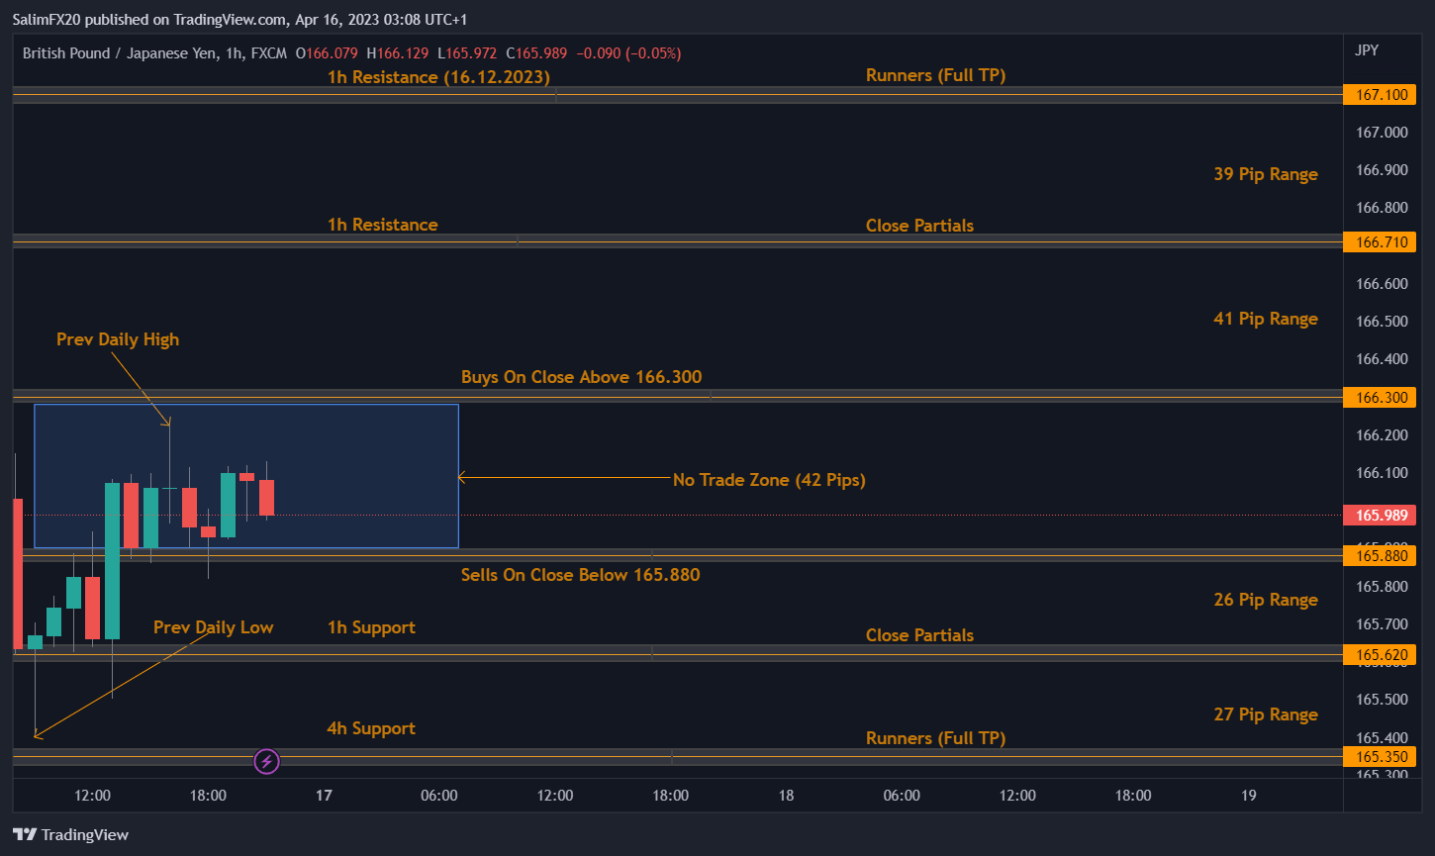This screenshot has width=1435, height=856.
Task: Select the JPY currency label on price axis
Action: point(1366,50)
